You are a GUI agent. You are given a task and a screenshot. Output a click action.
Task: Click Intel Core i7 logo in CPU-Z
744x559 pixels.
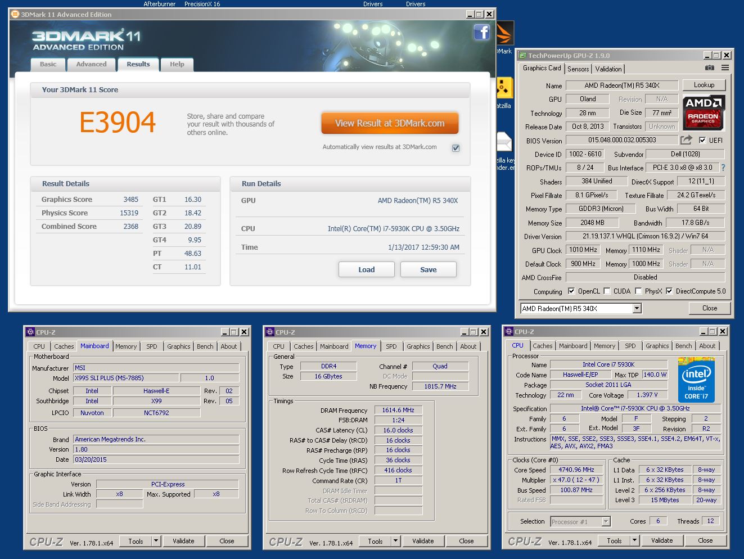(x=696, y=380)
